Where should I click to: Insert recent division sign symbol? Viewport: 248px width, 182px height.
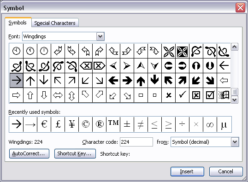click(x=183, y=124)
